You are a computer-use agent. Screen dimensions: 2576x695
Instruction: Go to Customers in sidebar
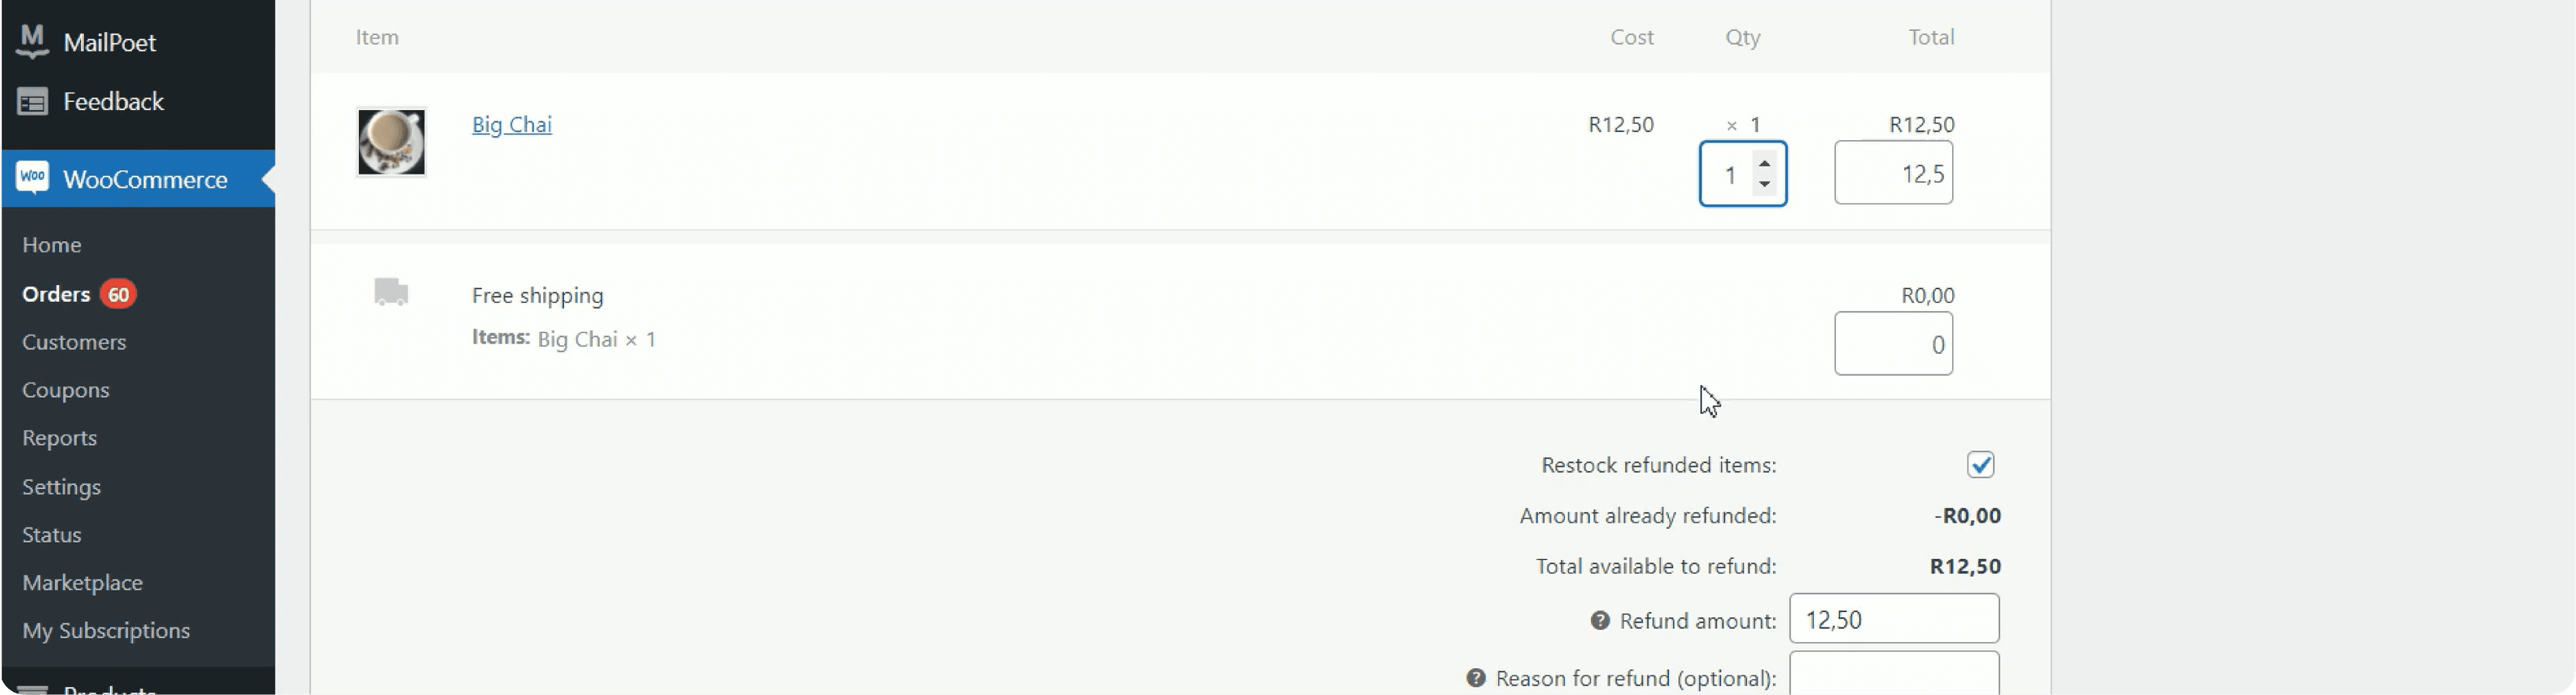(x=74, y=342)
